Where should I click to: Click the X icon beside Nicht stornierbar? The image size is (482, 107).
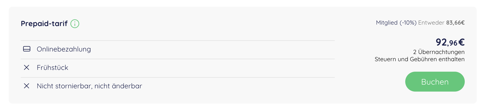(26, 86)
